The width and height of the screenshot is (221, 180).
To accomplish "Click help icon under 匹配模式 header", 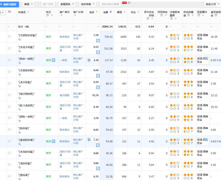I will tap(199, 15).
